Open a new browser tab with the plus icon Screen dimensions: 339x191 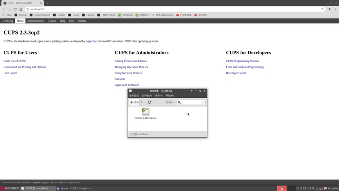(x=47, y=3)
